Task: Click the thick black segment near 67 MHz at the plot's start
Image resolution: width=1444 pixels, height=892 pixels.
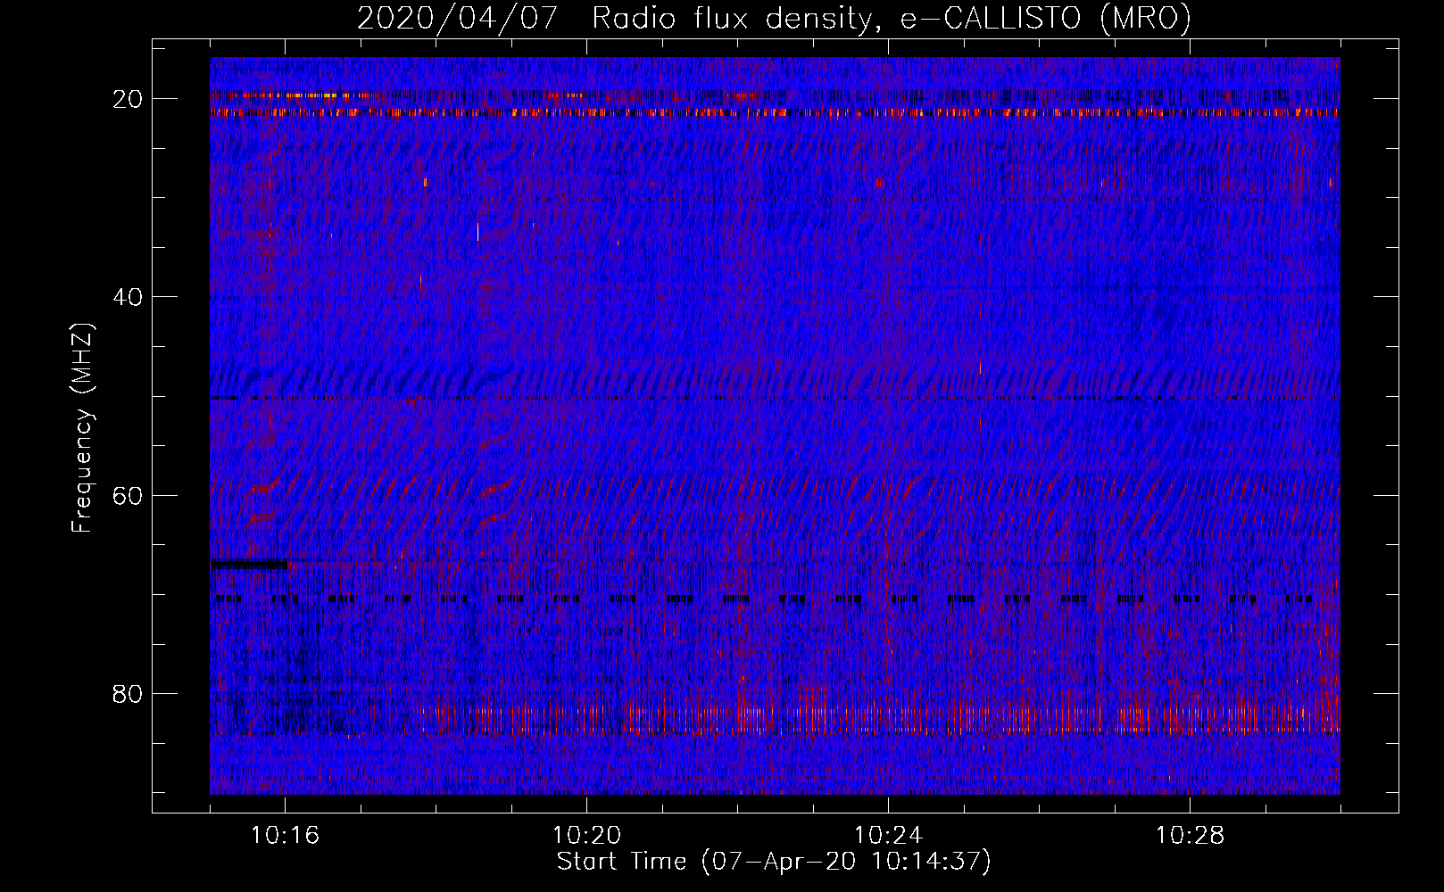Action: click(250, 564)
